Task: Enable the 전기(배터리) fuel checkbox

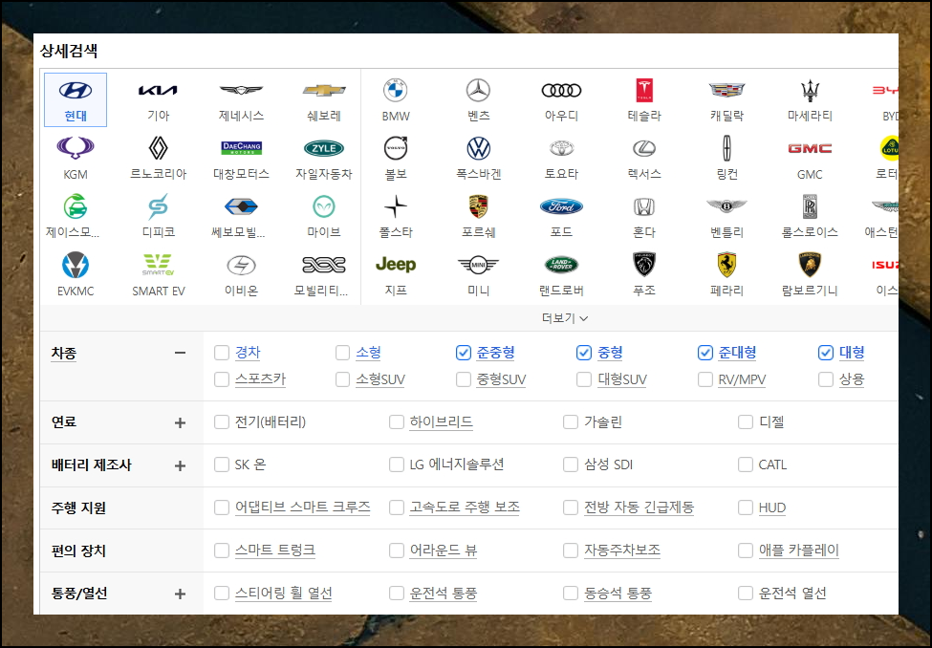Action: click(x=222, y=422)
